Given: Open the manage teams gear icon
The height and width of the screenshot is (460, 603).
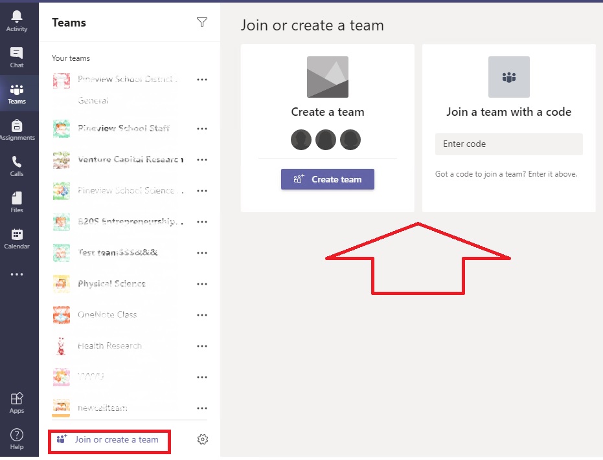Looking at the screenshot, I should tap(203, 439).
